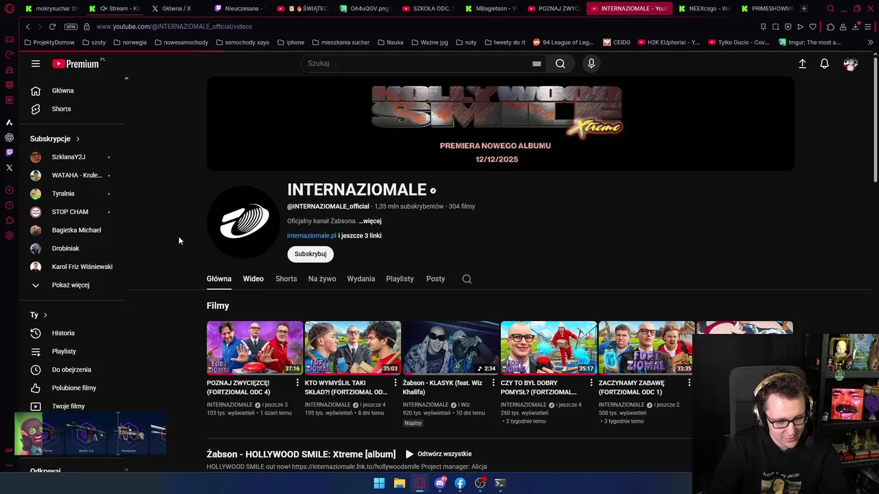Start voice search with microphone icon

591,64
